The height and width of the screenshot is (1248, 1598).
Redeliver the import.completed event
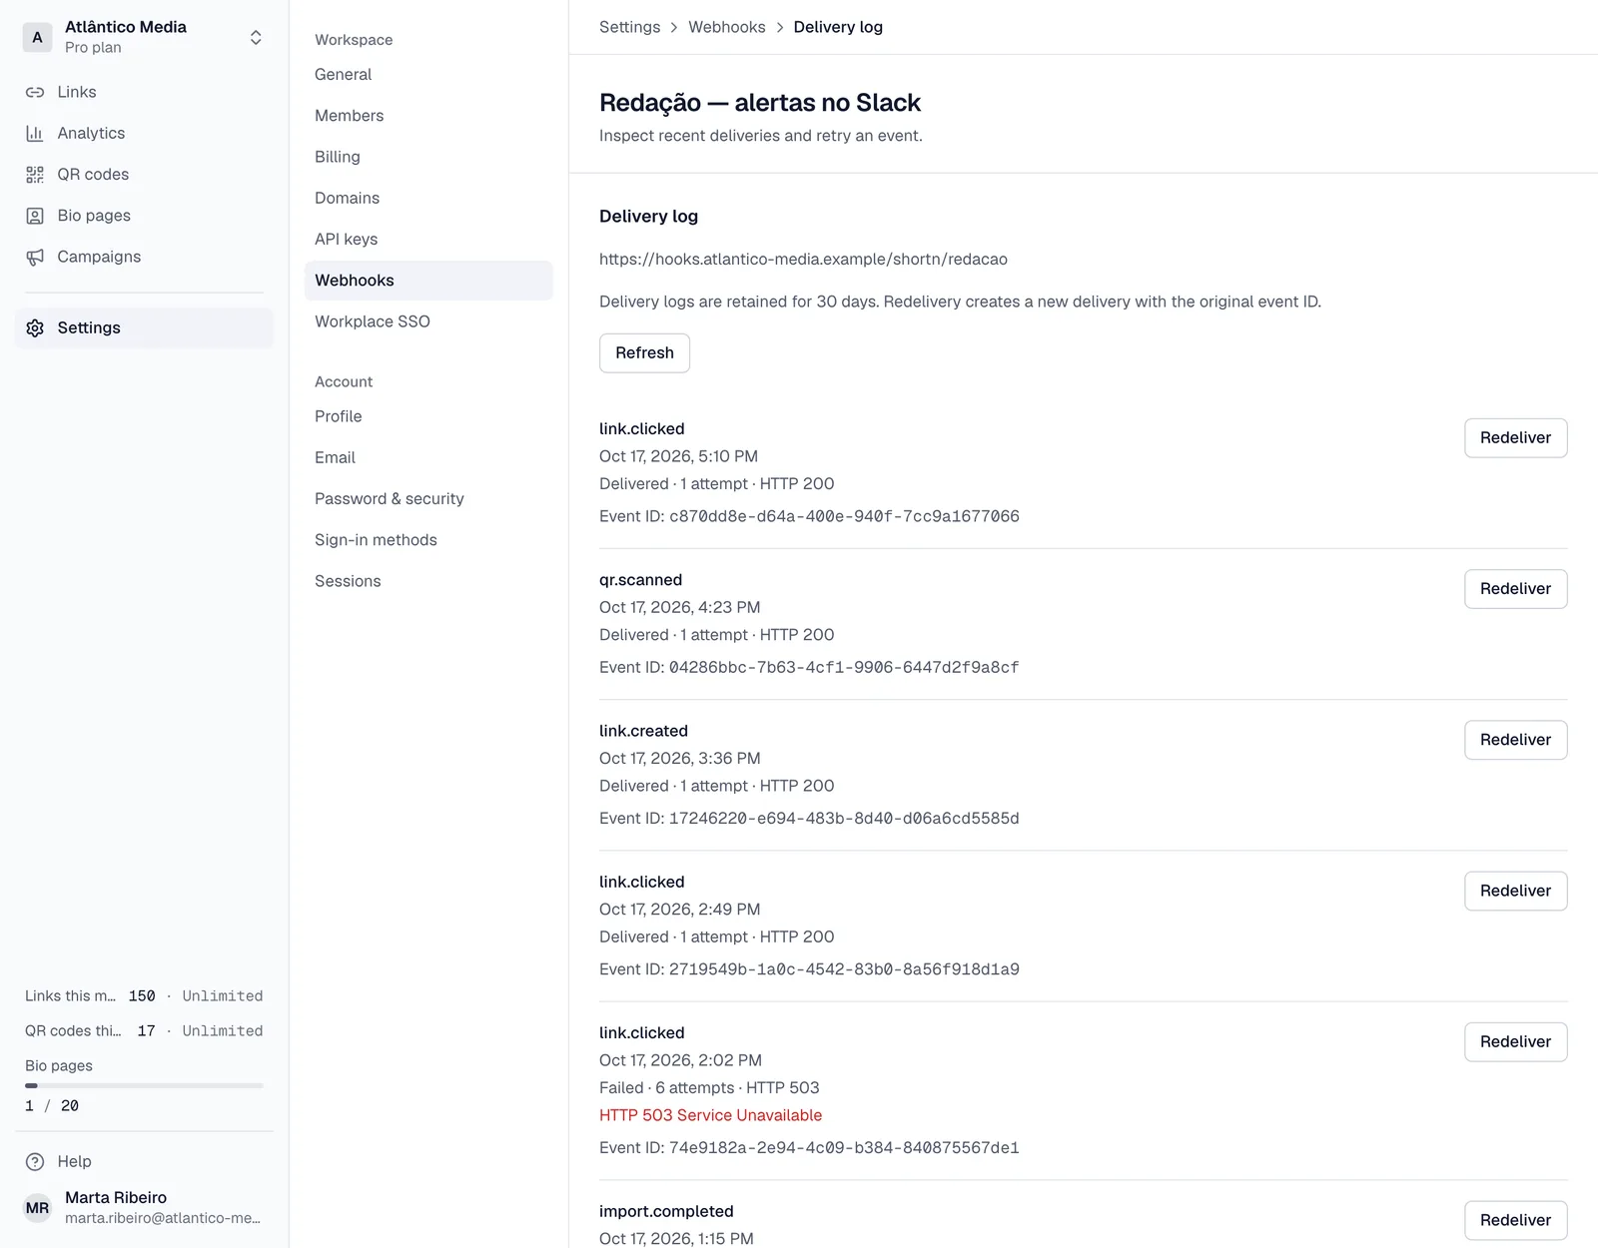point(1515,1220)
